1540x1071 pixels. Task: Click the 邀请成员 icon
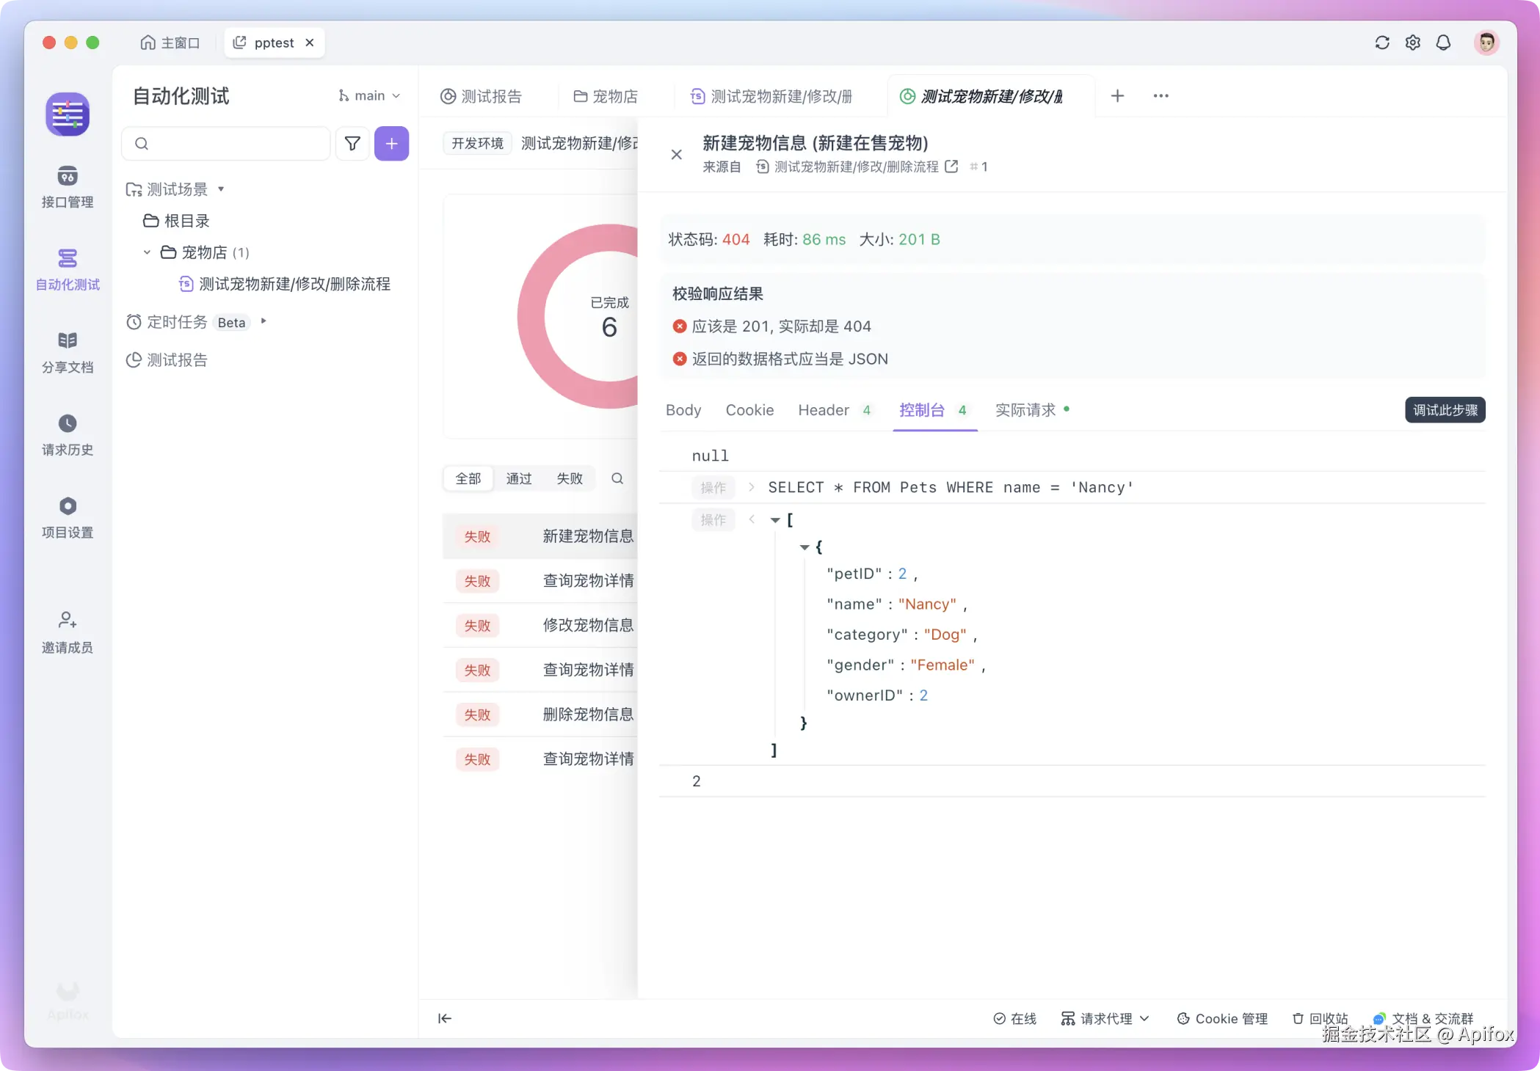67,621
